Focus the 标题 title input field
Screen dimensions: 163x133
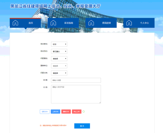click(76, 80)
